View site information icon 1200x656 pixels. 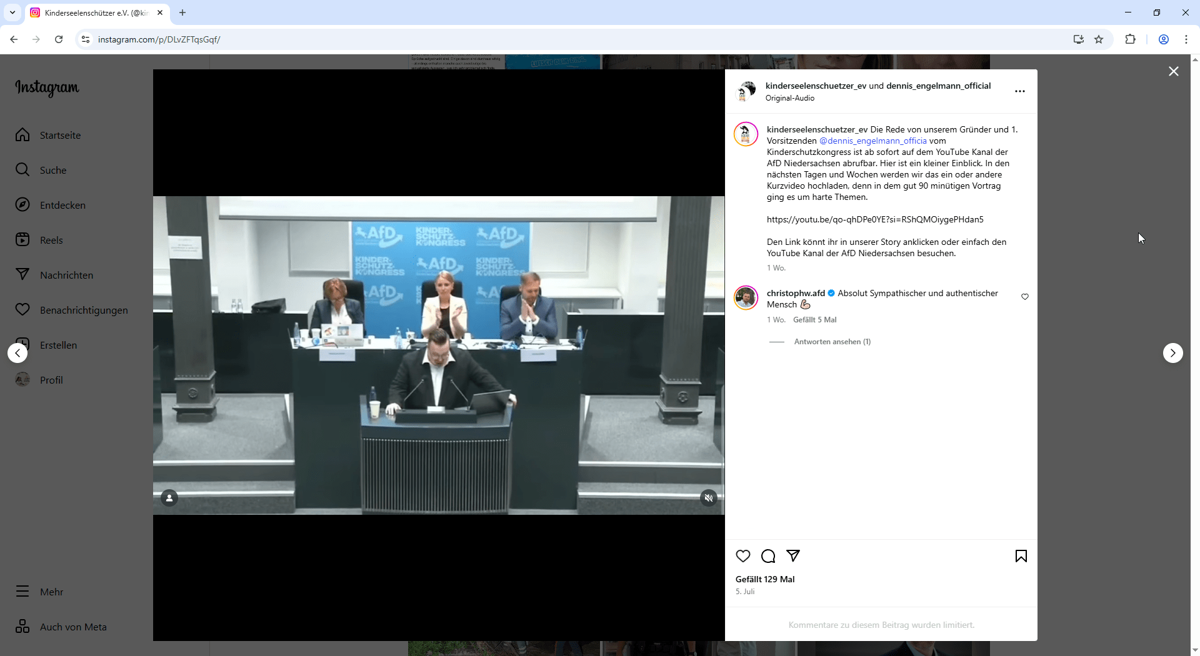point(86,39)
